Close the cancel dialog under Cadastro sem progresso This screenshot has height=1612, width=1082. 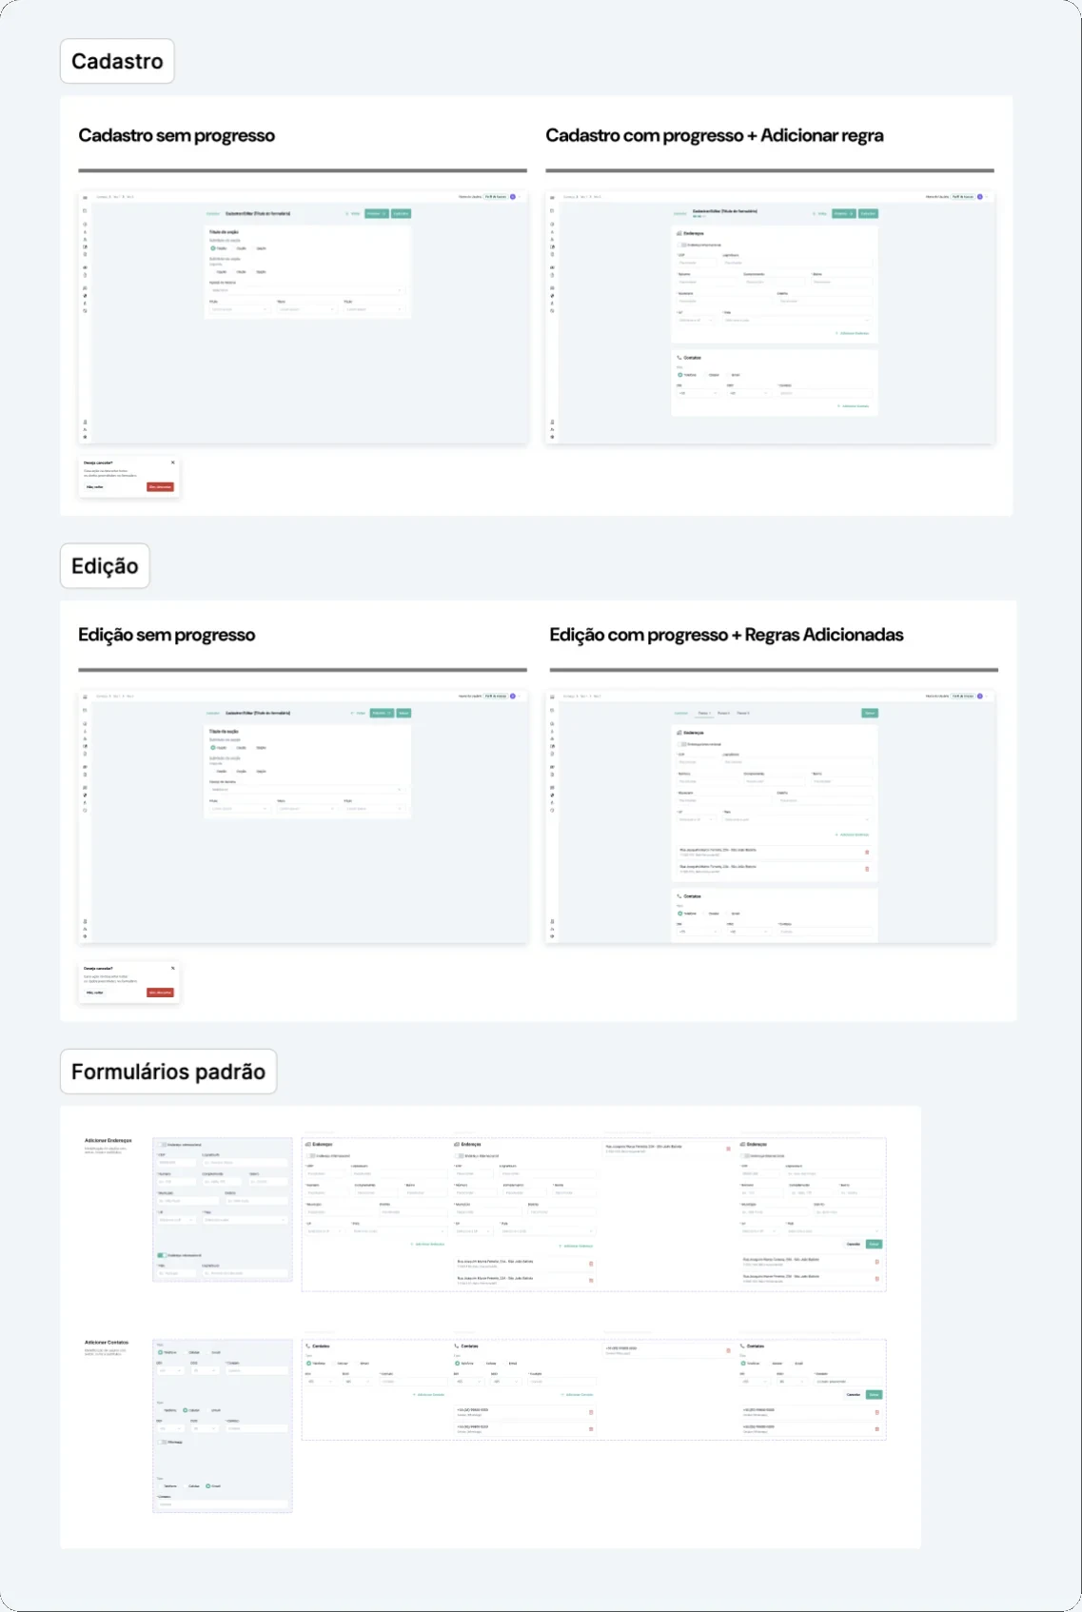click(173, 462)
